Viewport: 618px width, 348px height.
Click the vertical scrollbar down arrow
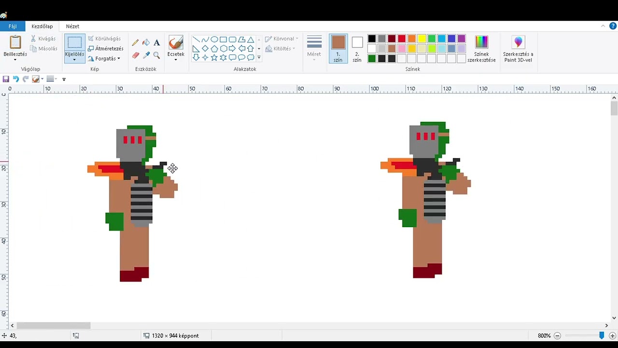tap(614, 318)
